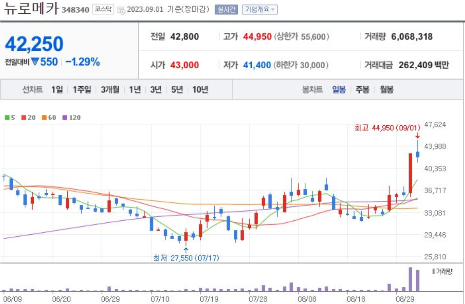Viewport: 465px width, 304px height.
Task: Click the 실시간 button
Action: 226,9
